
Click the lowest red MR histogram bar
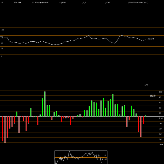coord(5,130)
